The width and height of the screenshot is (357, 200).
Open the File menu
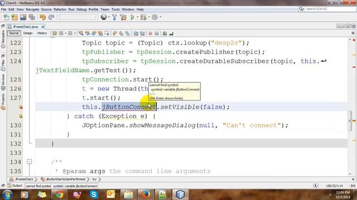coord(4,9)
